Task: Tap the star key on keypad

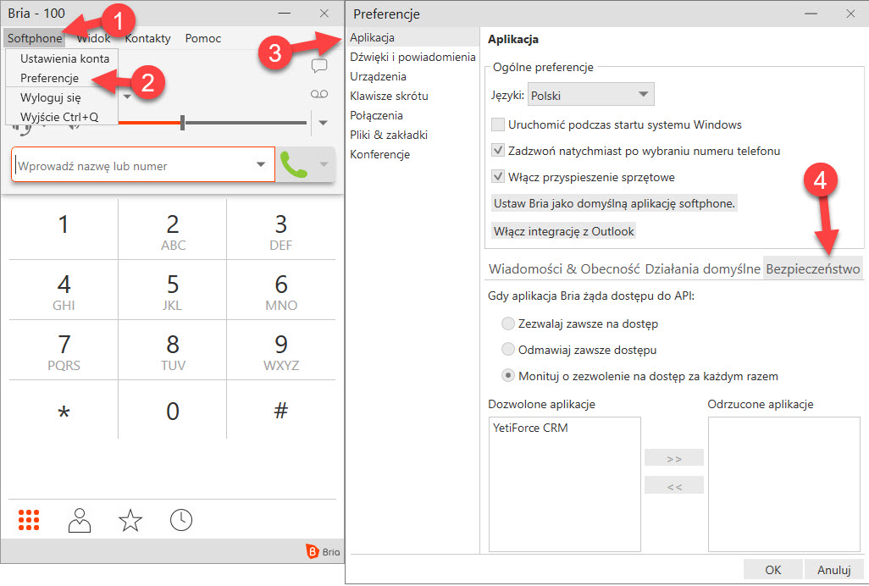Action: (x=64, y=411)
